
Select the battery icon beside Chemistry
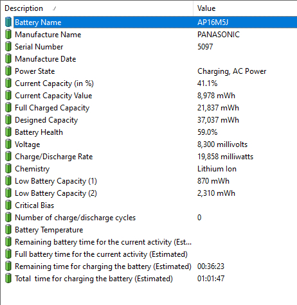point(8,168)
